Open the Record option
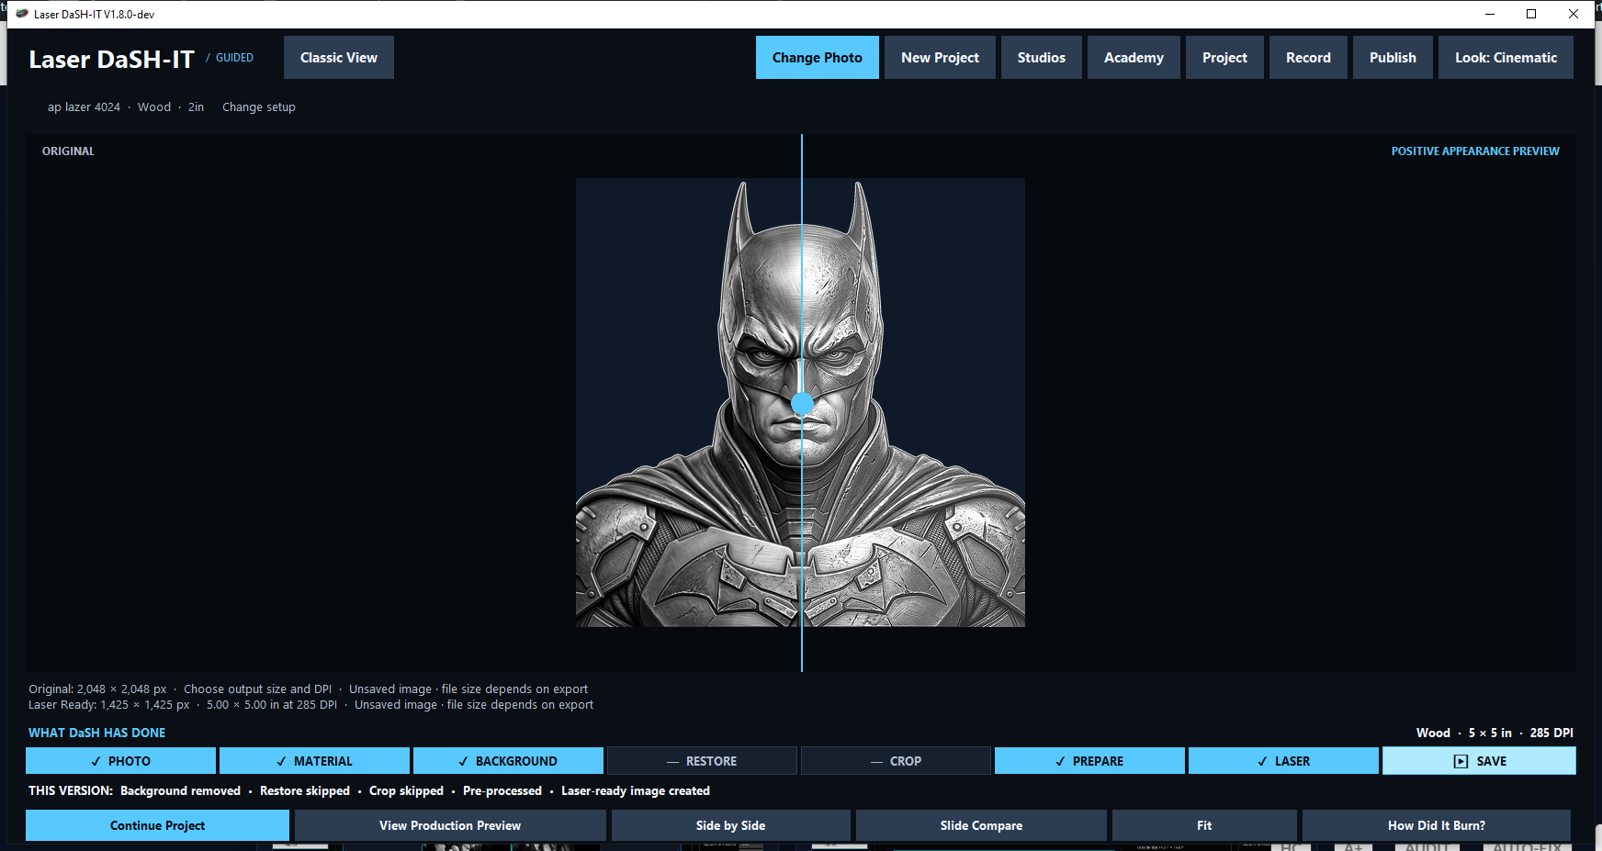 coord(1308,58)
